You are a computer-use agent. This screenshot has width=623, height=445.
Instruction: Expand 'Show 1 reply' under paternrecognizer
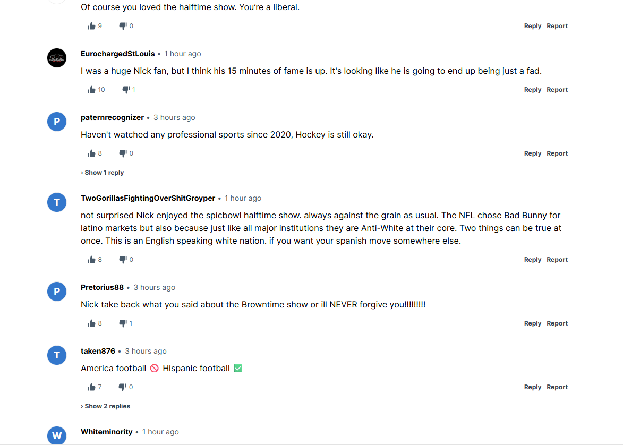click(x=103, y=173)
